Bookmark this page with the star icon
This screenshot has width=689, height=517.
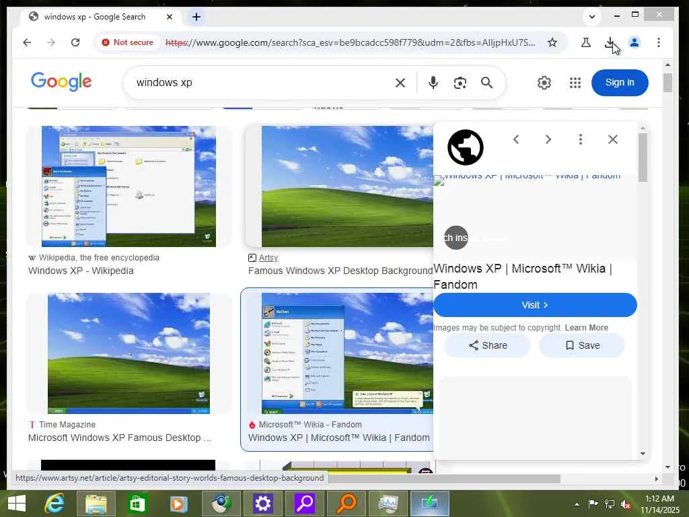[552, 42]
